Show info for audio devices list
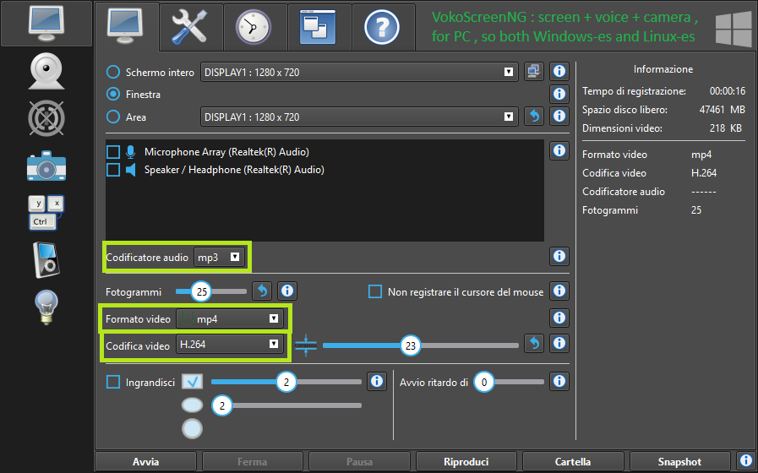This screenshot has width=758, height=473. pos(559,150)
